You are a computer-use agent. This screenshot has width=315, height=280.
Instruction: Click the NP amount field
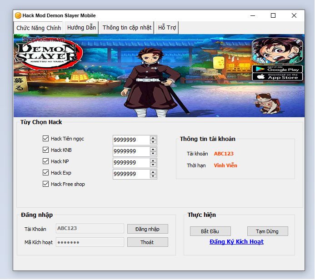[x=131, y=163]
